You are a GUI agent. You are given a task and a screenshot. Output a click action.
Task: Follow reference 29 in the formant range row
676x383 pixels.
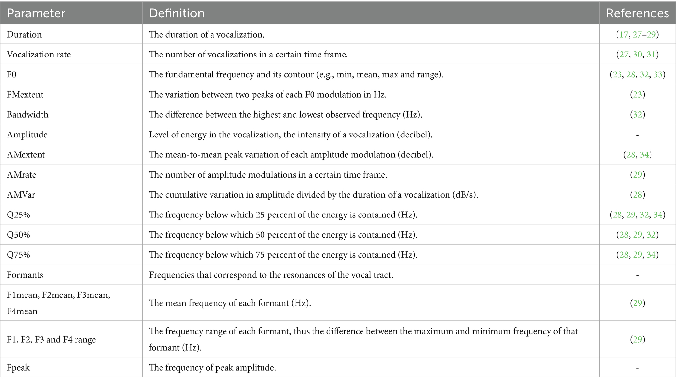[637, 339]
